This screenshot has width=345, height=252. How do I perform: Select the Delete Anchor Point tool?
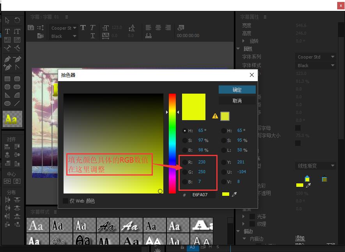point(17,59)
